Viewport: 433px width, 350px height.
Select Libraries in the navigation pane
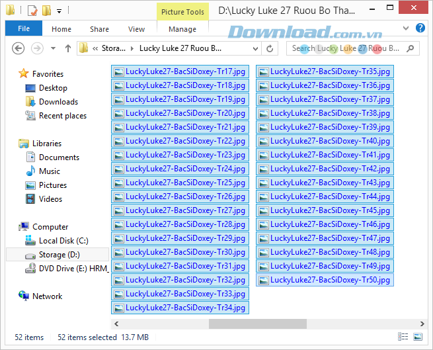click(40, 144)
